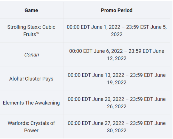Click the Promo Period column header

click(x=117, y=11)
